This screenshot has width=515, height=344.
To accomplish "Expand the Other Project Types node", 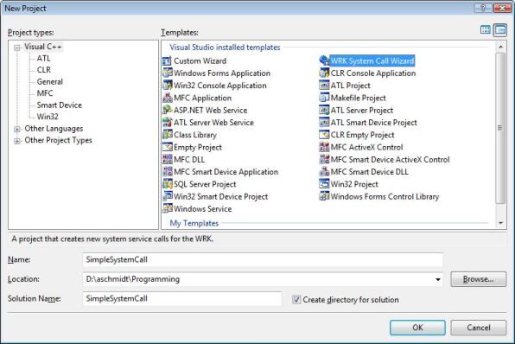I will tap(17, 141).
